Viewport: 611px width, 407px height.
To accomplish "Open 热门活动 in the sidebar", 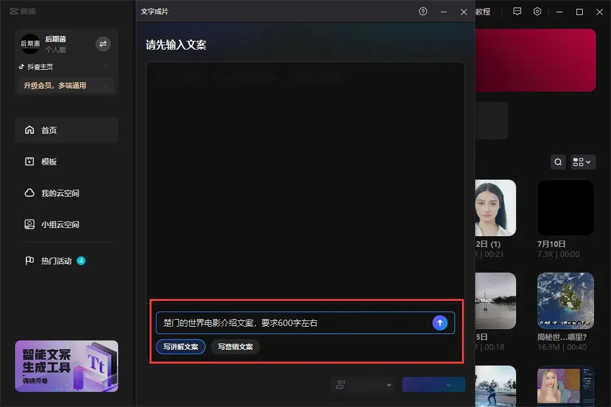I will click(67, 261).
